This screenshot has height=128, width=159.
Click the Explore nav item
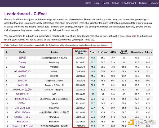coord(153,3)
